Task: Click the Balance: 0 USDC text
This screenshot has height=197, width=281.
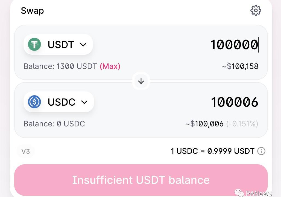Action: point(54,124)
